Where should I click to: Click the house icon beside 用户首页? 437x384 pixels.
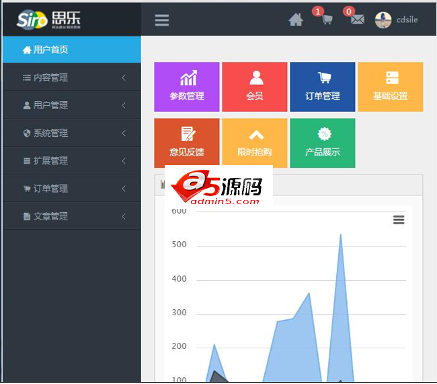click(27, 50)
